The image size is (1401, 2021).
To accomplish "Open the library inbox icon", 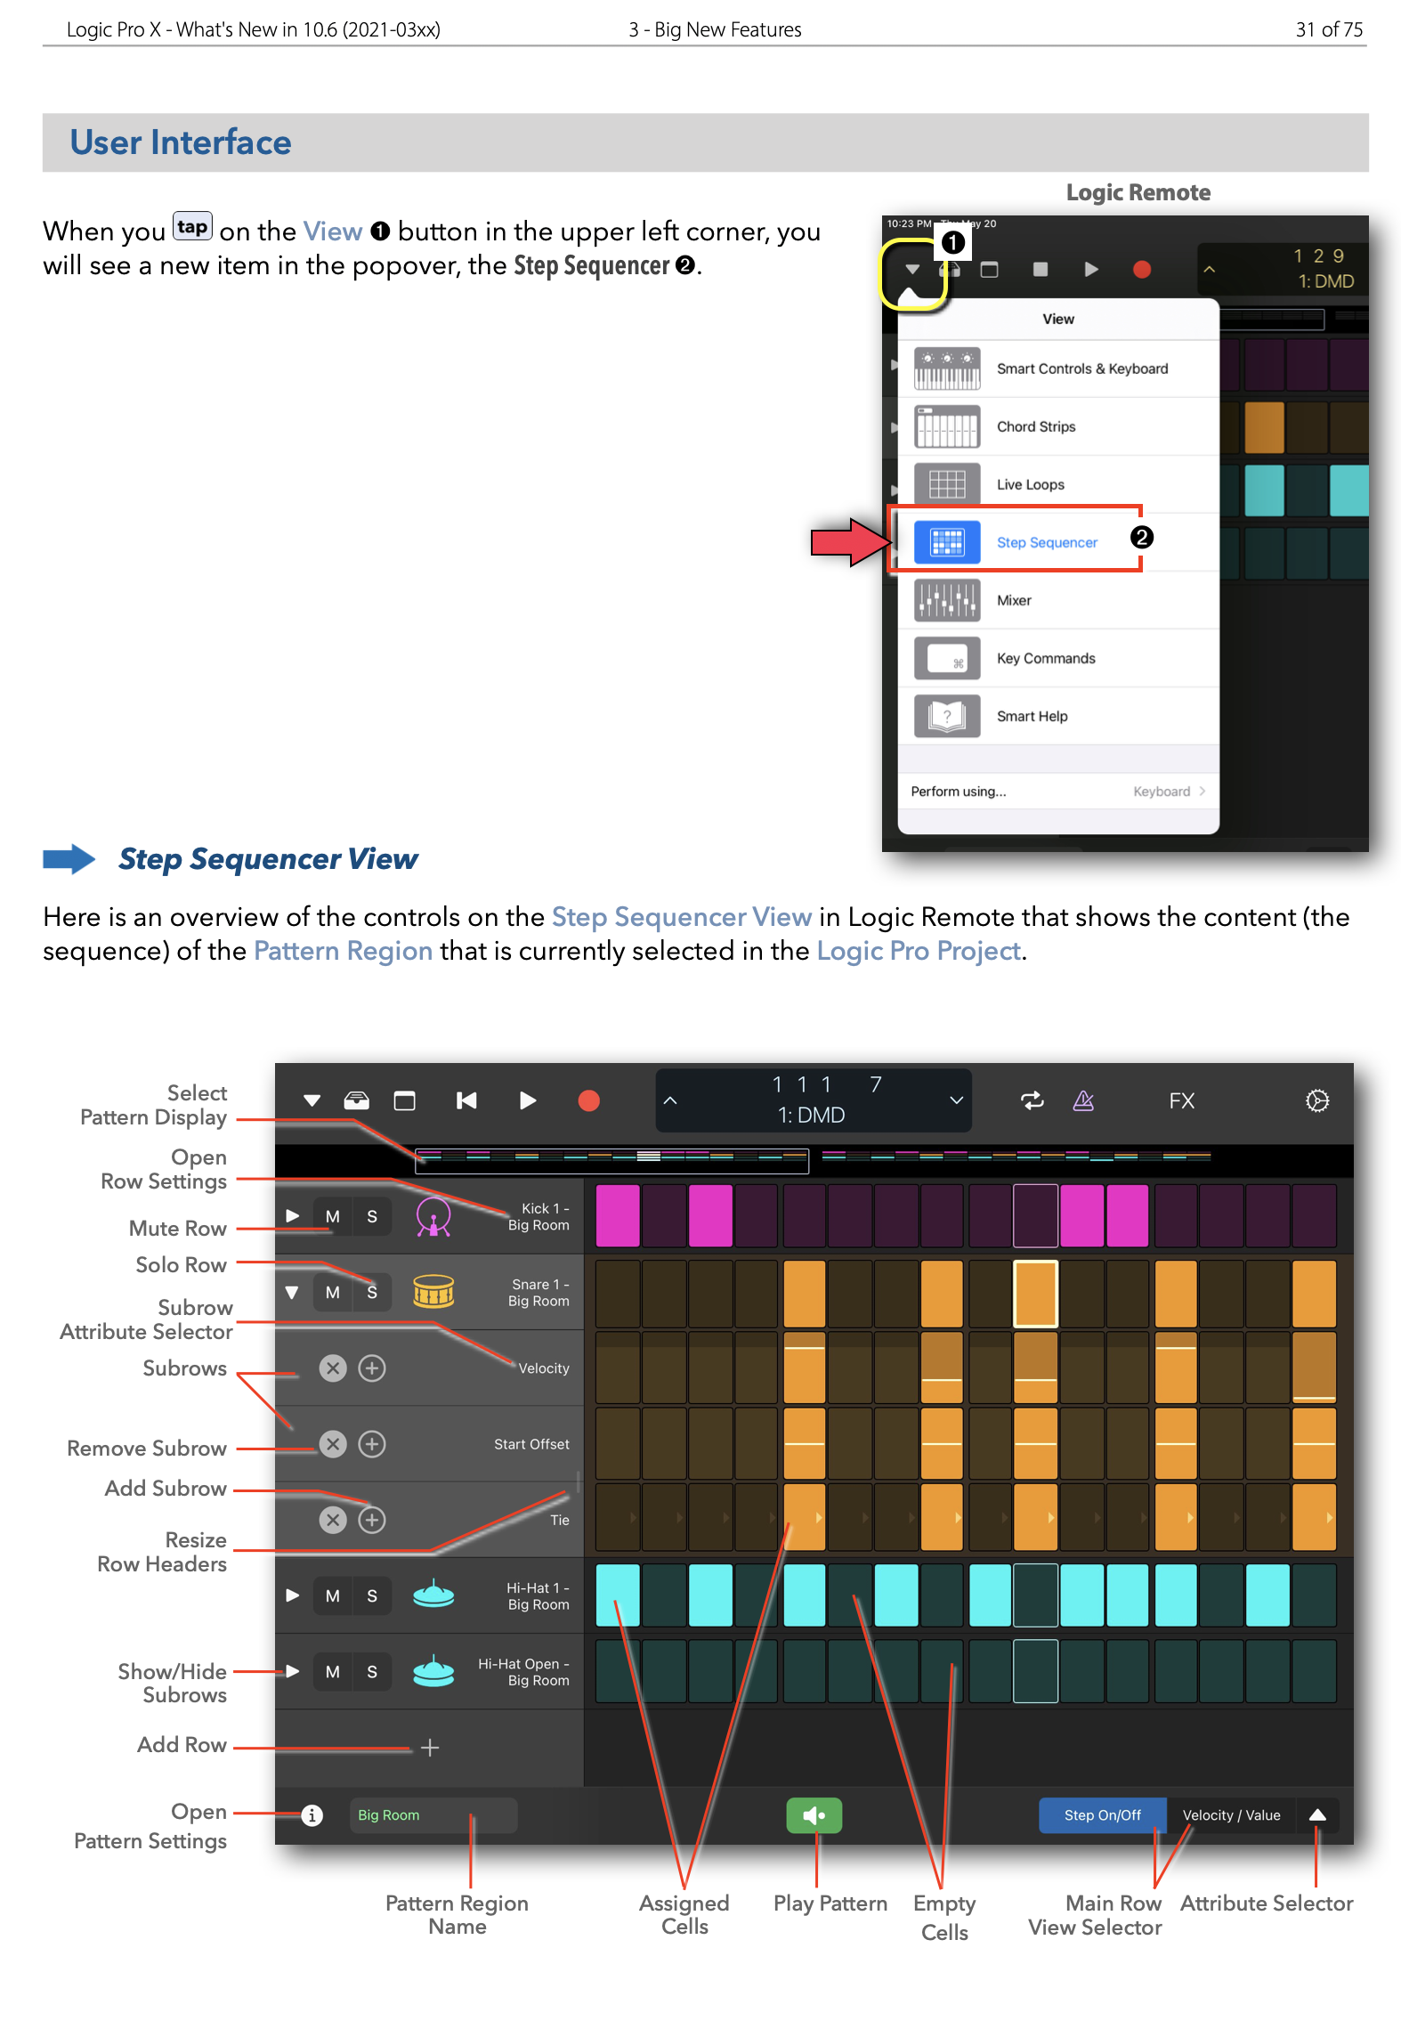I will (356, 1101).
